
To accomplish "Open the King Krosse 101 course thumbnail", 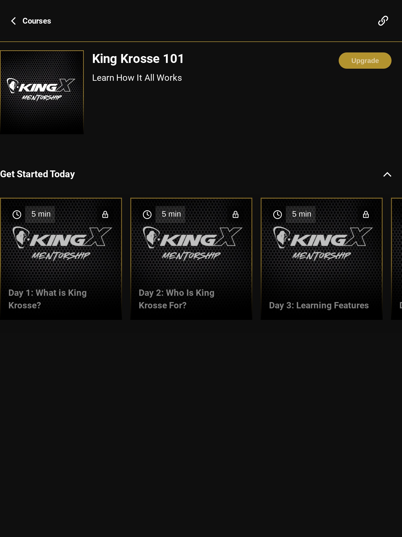I will (42, 92).
